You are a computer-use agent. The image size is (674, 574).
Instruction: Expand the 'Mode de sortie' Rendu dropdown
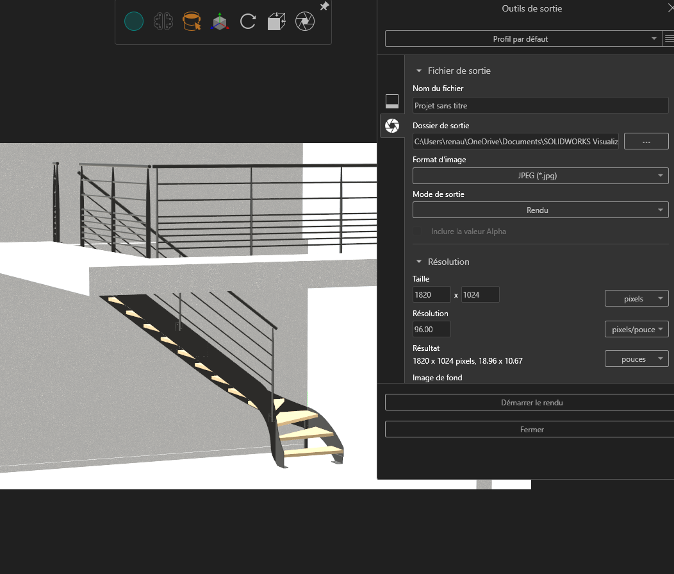click(540, 210)
